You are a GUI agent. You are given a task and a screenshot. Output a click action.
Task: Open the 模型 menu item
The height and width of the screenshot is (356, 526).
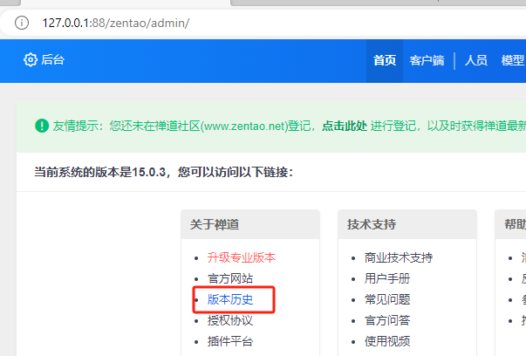coord(513,61)
